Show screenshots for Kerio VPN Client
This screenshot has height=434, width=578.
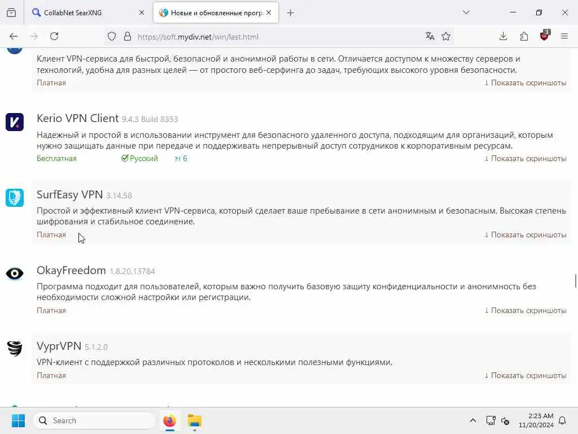click(x=526, y=158)
